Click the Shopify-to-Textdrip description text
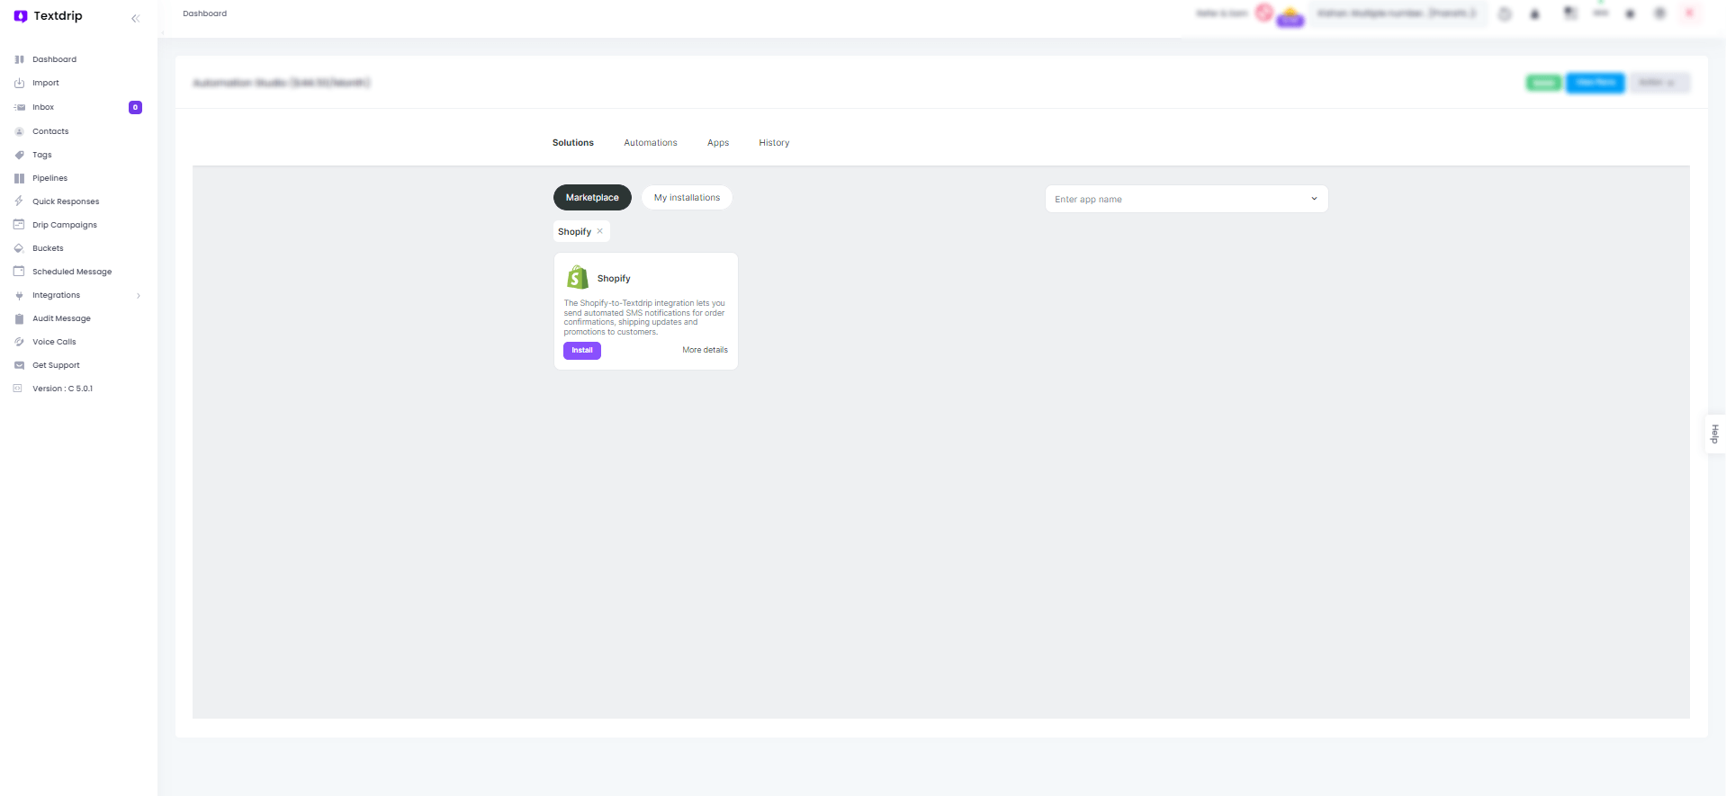 pyautogui.click(x=644, y=318)
